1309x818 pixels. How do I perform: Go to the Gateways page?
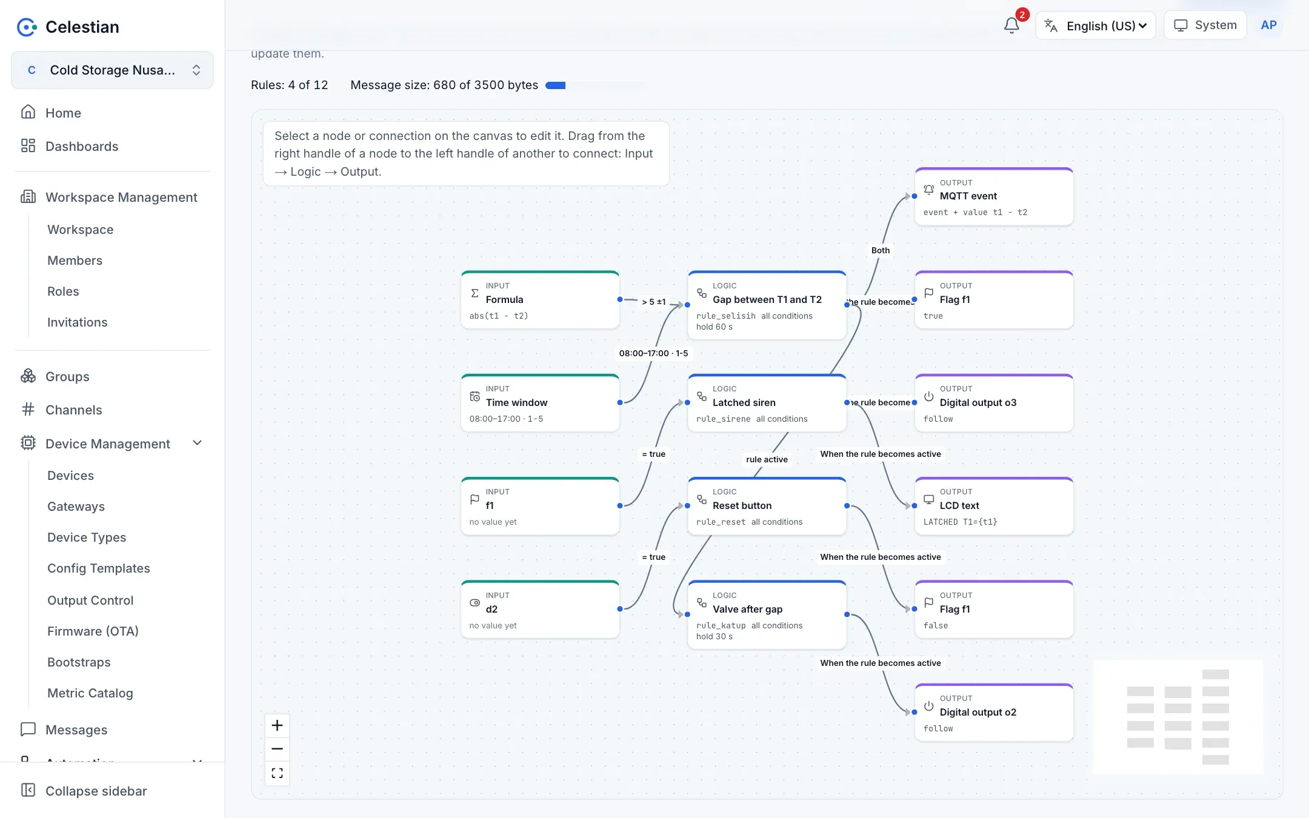pos(76,506)
